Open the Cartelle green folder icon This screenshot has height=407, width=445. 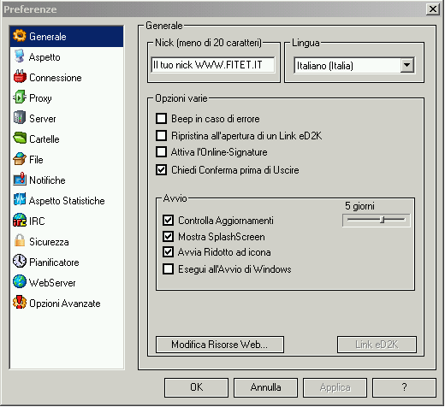click(x=20, y=139)
